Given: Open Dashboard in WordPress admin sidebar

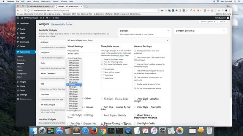Looking at the screenshot, I should click(24, 23).
